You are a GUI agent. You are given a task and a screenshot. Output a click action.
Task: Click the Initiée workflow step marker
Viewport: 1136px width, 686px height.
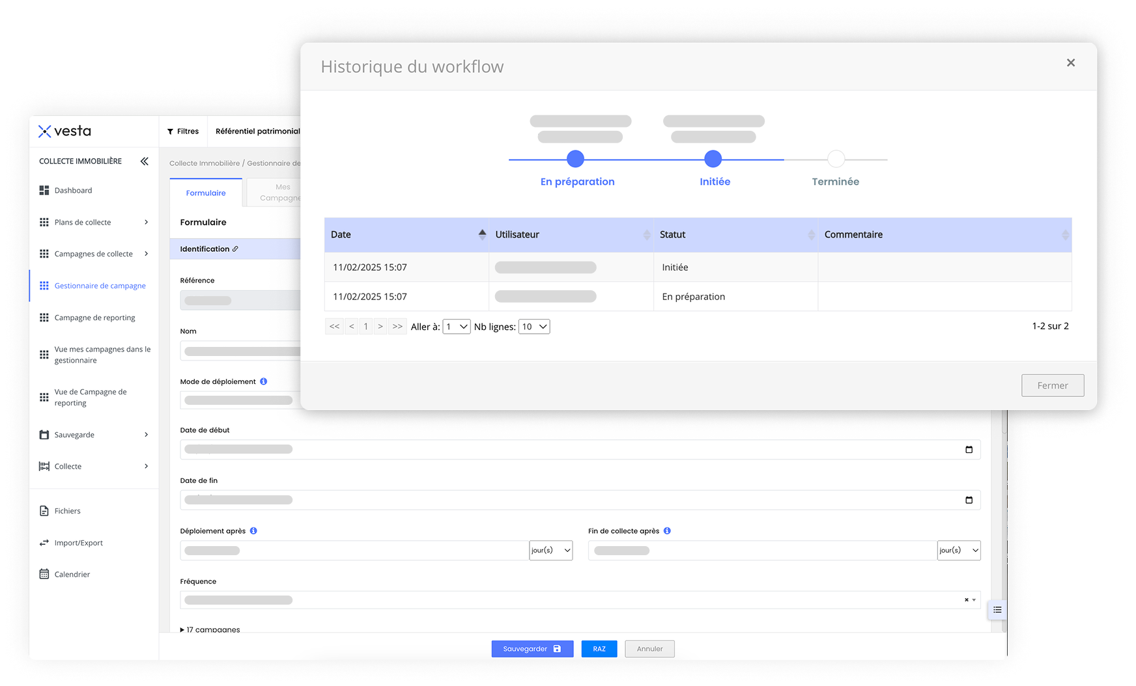713,159
